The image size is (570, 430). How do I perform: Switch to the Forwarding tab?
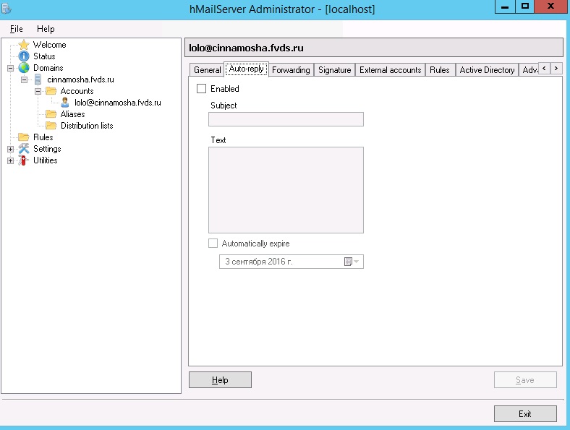pos(291,69)
